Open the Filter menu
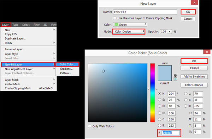This screenshot has width=212, height=139. [x=36, y=25]
